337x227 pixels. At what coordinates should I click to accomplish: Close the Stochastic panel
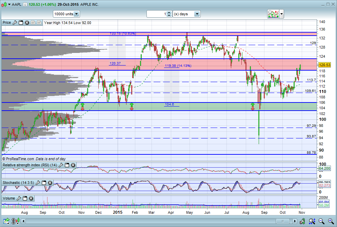tap(50, 183)
